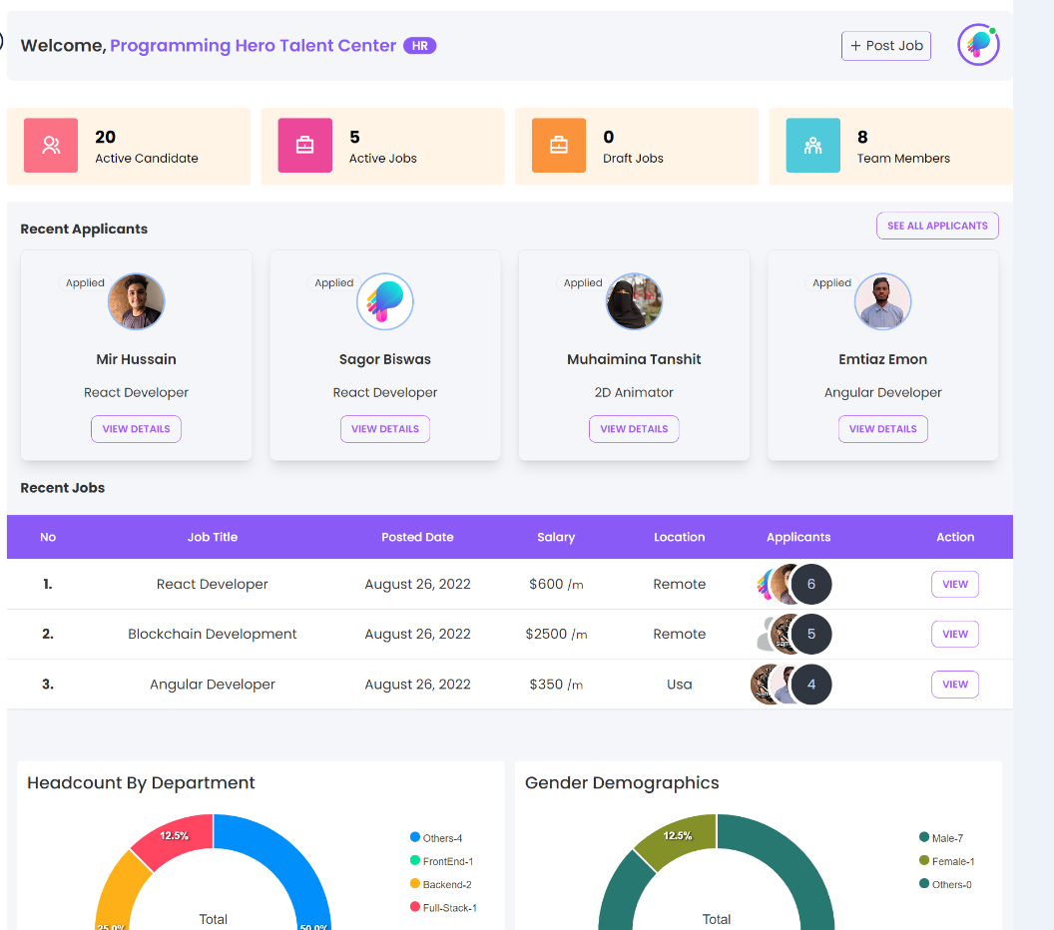Click the FrontEnd-1 legend green dot
This screenshot has height=930, width=1054.
pos(415,861)
